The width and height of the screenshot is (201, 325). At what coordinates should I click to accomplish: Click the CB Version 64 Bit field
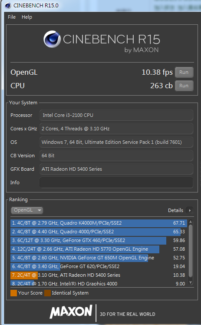[116, 156]
